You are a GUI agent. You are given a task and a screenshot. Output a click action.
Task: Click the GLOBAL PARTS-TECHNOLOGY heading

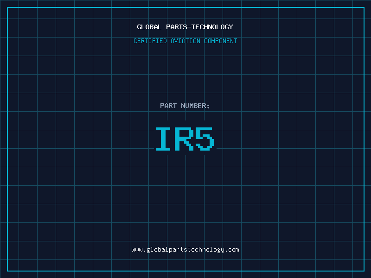(185, 27)
